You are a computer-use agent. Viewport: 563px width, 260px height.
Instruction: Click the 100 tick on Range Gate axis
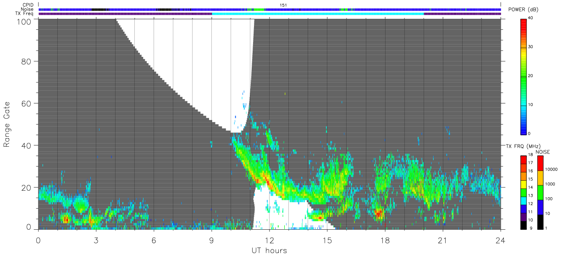click(24, 22)
